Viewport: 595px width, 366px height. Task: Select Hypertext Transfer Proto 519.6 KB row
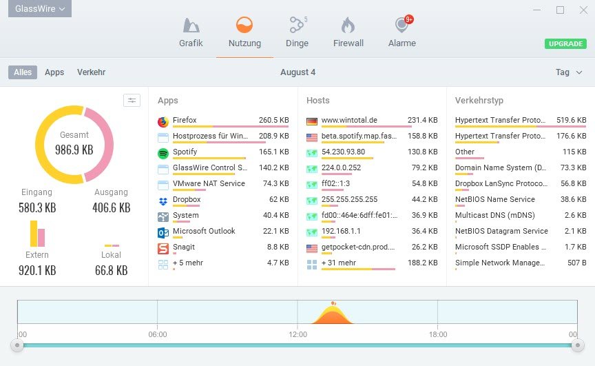[521, 121]
